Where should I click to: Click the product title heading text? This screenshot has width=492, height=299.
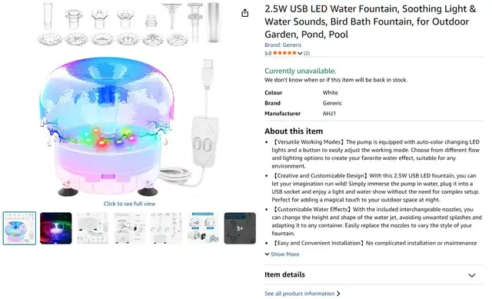[x=371, y=22]
